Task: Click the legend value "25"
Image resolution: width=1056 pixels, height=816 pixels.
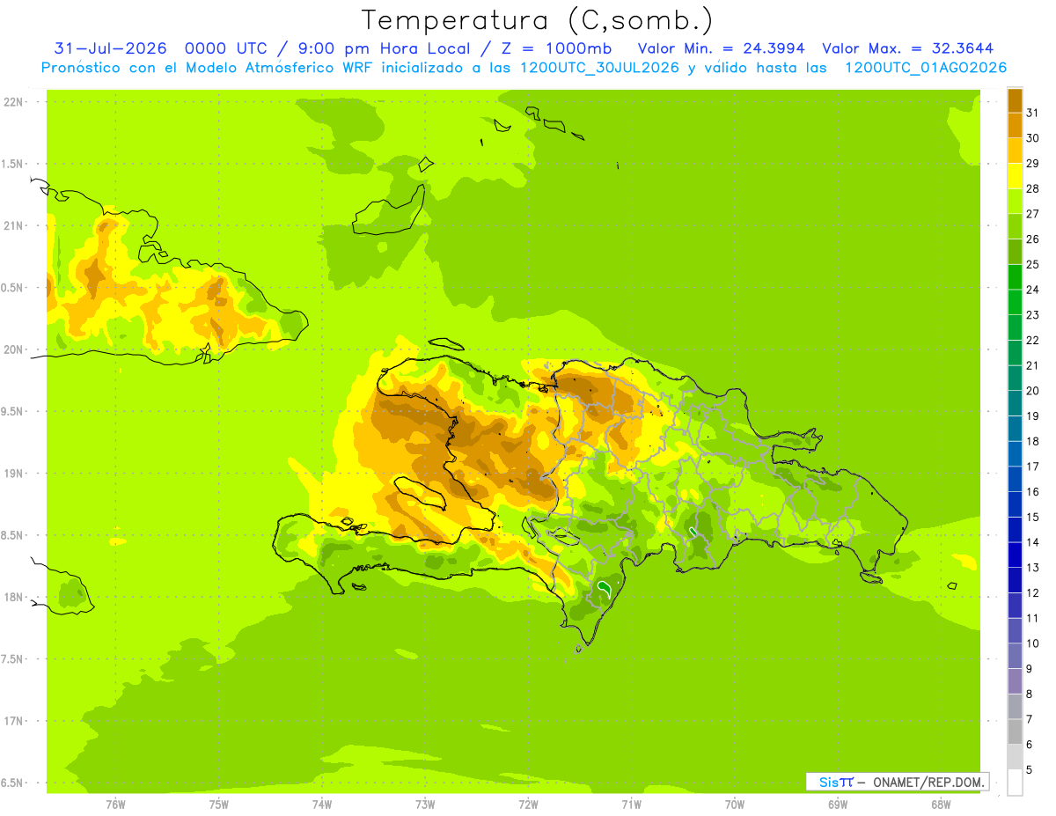Action: click(x=1033, y=264)
